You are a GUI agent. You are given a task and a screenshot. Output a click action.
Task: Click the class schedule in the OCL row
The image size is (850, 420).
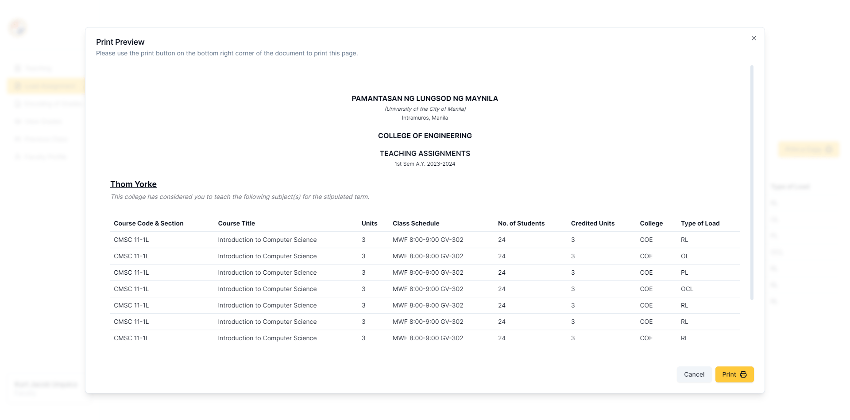point(428,289)
